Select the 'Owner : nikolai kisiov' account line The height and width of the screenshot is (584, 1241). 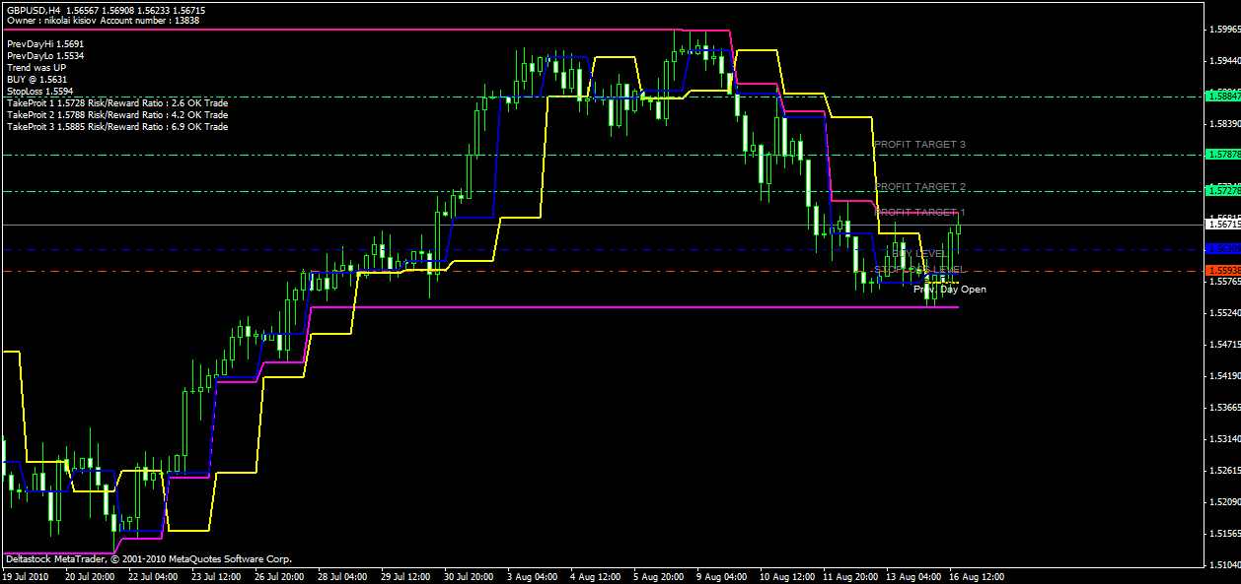tap(50, 21)
